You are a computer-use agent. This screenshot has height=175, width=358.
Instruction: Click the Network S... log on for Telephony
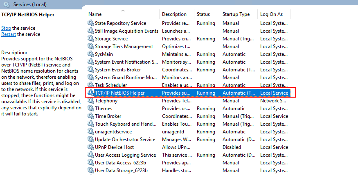point(273,101)
